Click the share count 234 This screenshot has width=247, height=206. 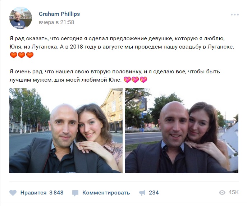click(x=154, y=193)
